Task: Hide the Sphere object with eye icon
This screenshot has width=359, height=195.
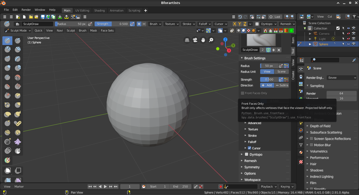Action: point(348,44)
